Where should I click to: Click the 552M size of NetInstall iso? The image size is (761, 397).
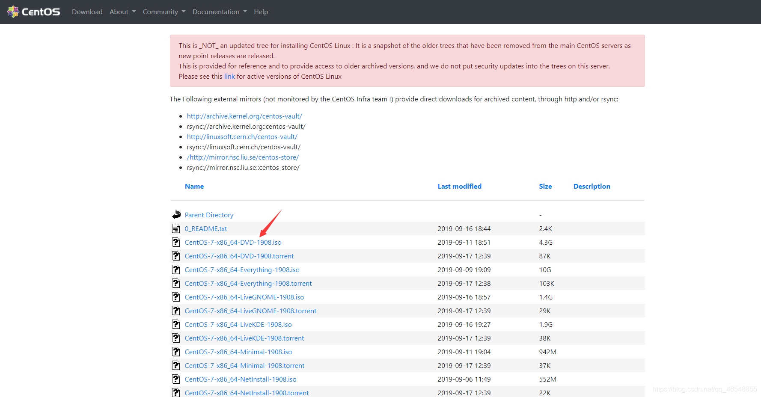pyautogui.click(x=548, y=379)
